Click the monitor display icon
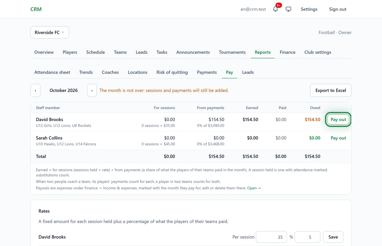Screen dimensions: 382x246 coord(288,9)
